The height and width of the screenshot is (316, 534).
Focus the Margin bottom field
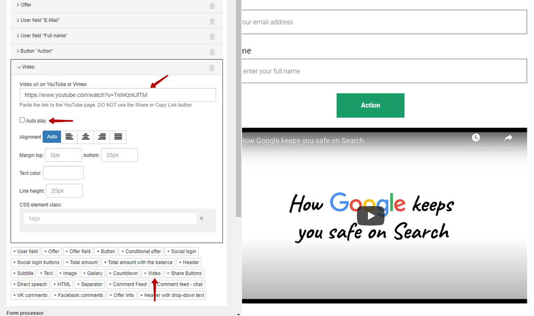point(120,155)
